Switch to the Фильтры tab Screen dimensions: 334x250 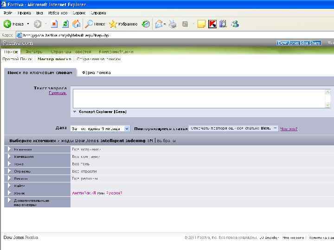point(34,52)
